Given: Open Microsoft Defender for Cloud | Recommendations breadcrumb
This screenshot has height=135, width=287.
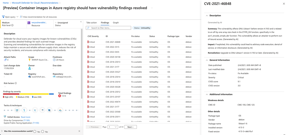Looking at the screenshot, I should click(x=35, y=3).
